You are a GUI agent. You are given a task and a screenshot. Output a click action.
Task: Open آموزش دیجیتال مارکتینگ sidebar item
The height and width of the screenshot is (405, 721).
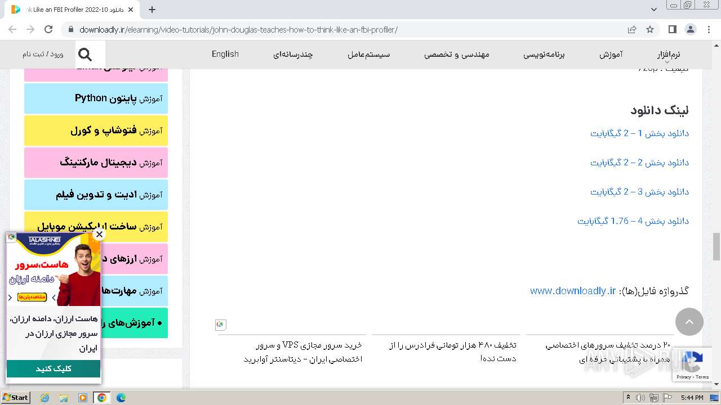(x=96, y=163)
